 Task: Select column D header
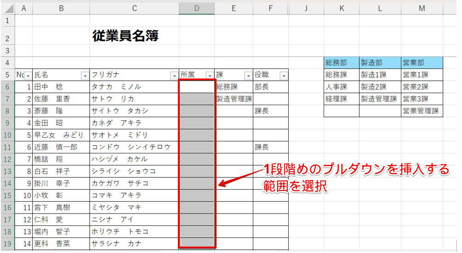(x=196, y=8)
